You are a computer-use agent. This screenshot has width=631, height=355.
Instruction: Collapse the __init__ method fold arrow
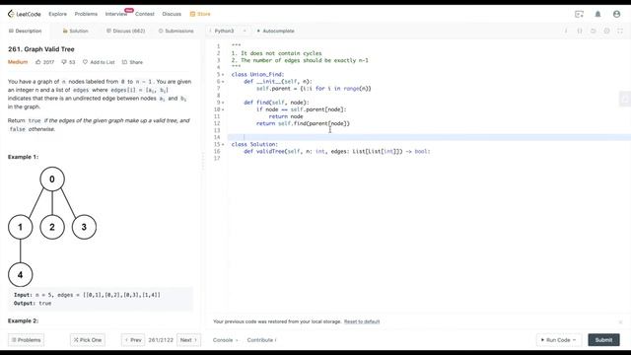pos(223,81)
